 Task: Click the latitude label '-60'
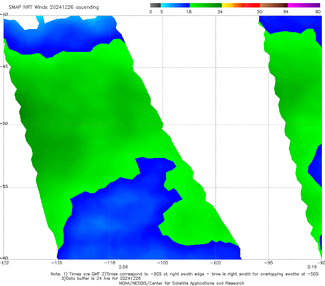(x=4, y=258)
